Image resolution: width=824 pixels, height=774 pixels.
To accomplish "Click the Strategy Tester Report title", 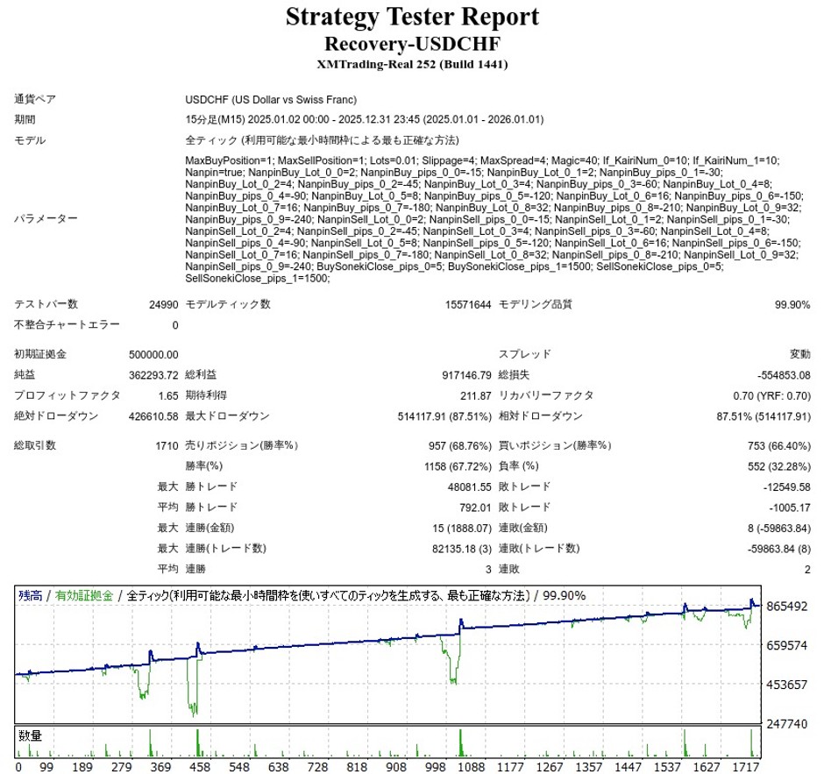I will [412, 17].
